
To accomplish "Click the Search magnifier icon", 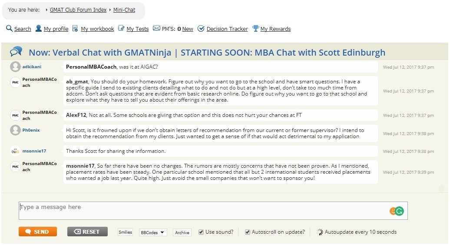I will click(9, 29).
